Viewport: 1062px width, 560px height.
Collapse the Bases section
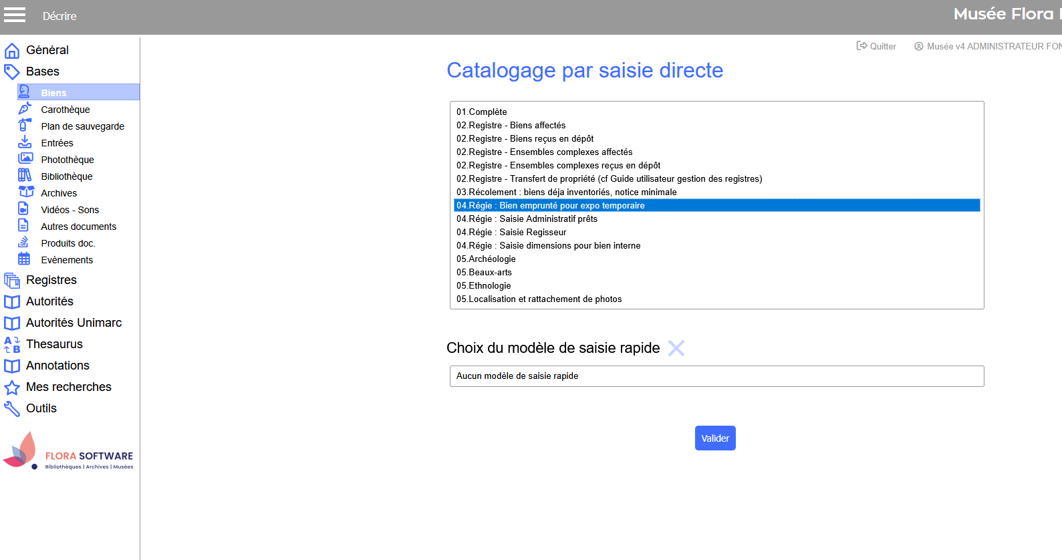point(43,72)
